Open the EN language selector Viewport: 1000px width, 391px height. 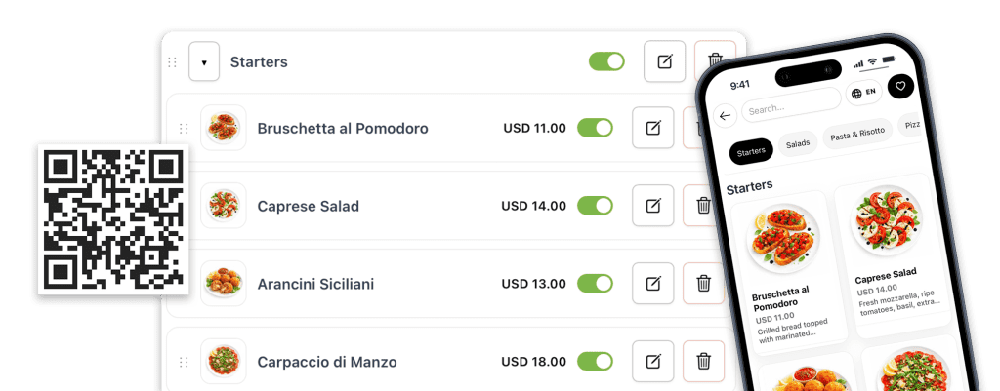click(864, 93)
